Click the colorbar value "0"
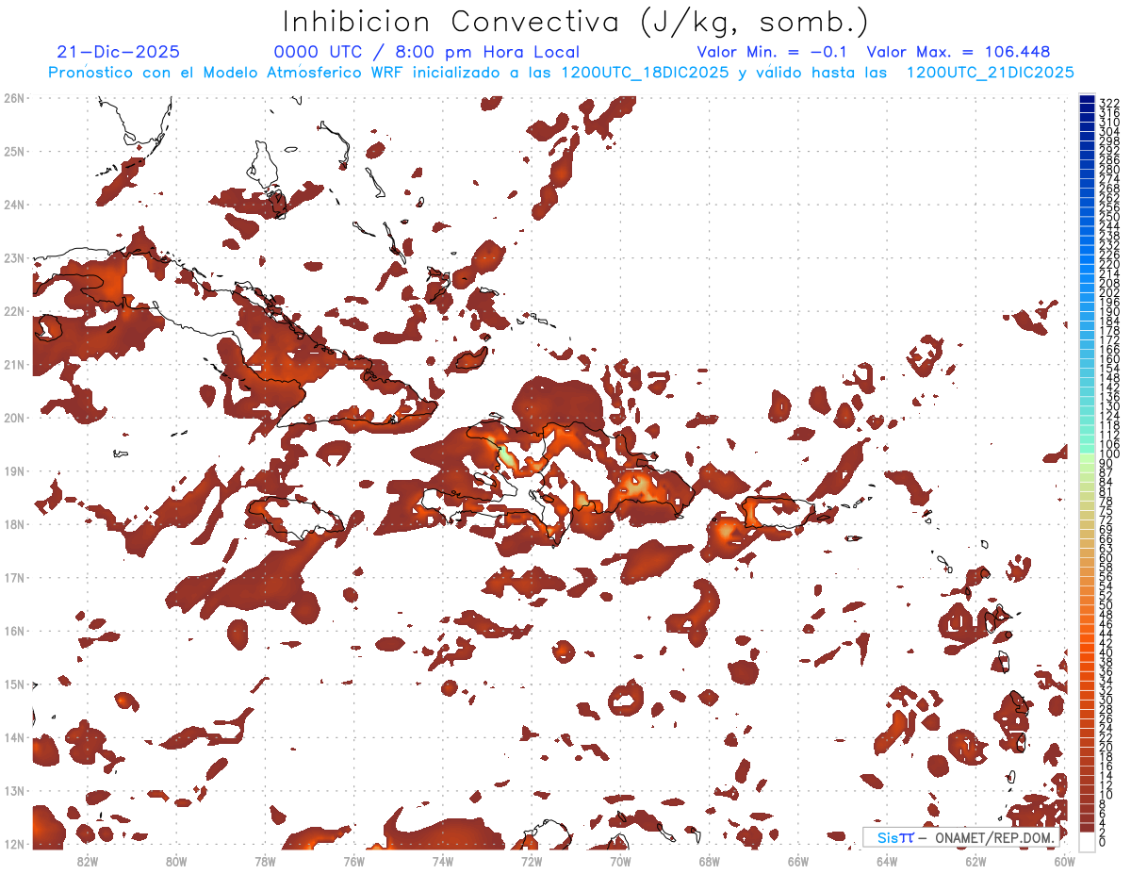Viewport: 1131px width, 874px height. coord(1103,843)
